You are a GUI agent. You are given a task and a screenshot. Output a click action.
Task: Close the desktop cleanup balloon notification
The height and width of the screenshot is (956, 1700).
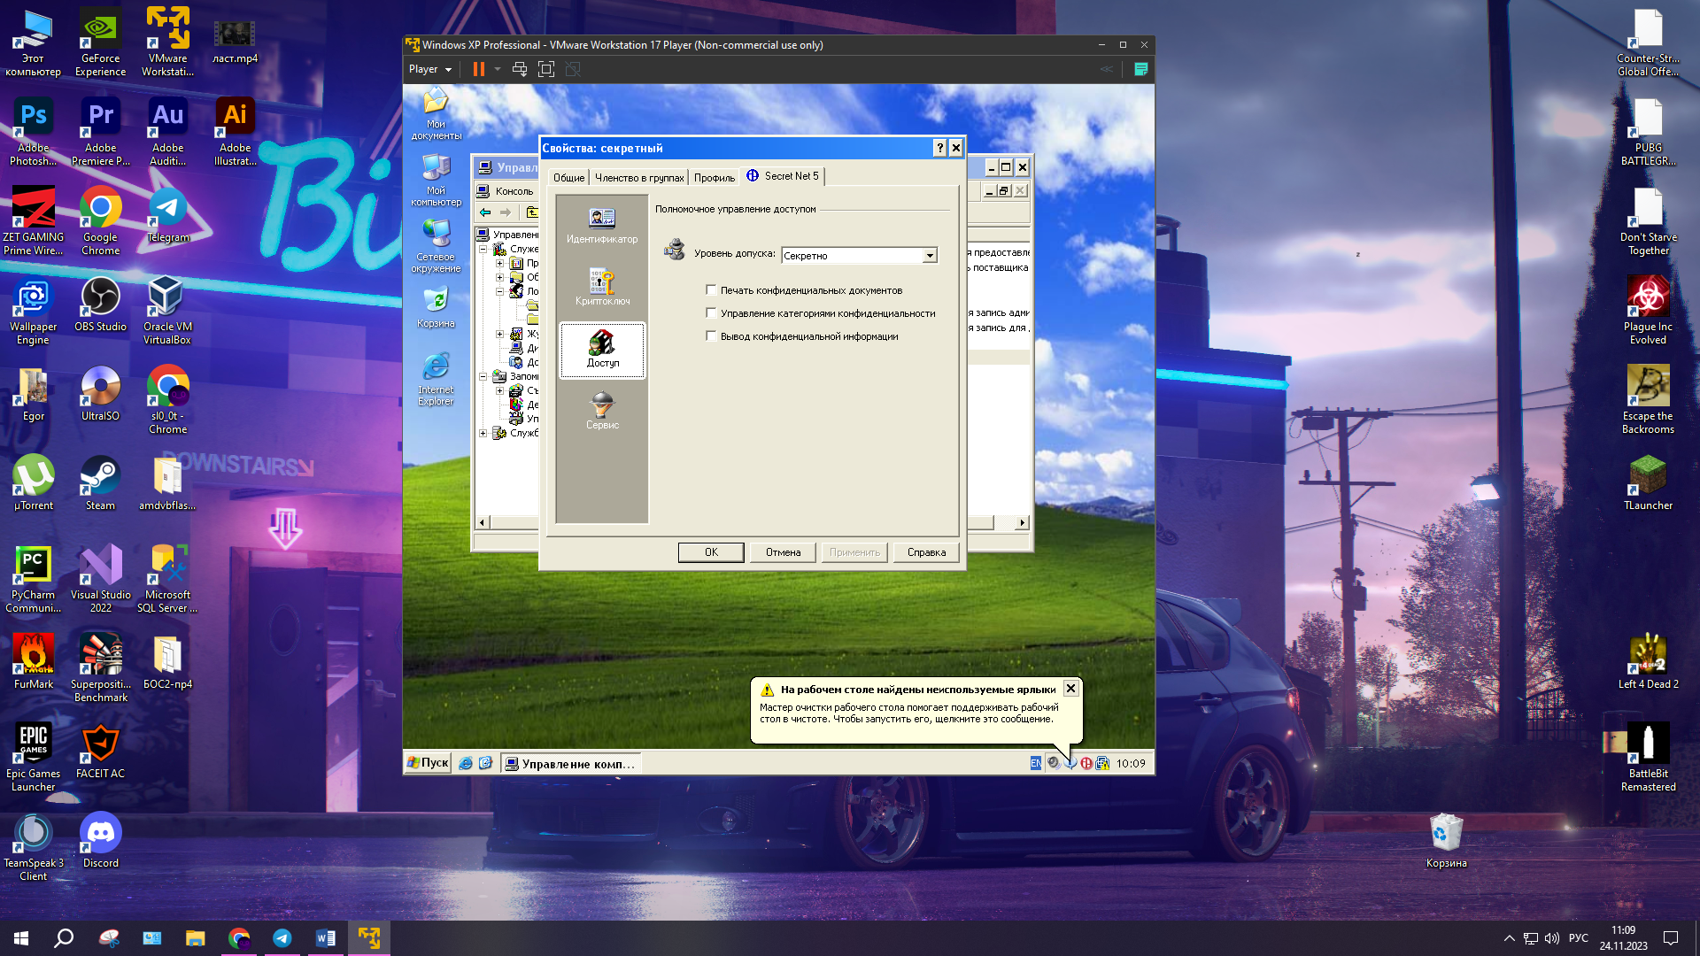1070,688
